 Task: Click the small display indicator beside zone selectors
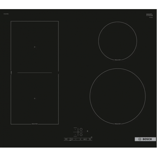88,131
